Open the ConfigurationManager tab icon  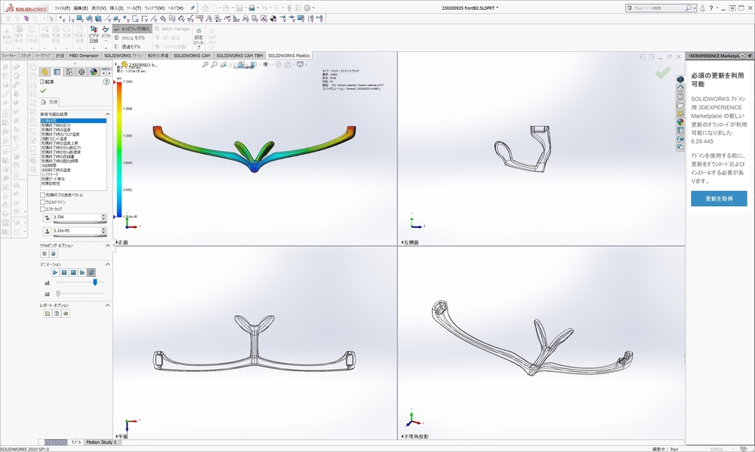click(69, 72)
